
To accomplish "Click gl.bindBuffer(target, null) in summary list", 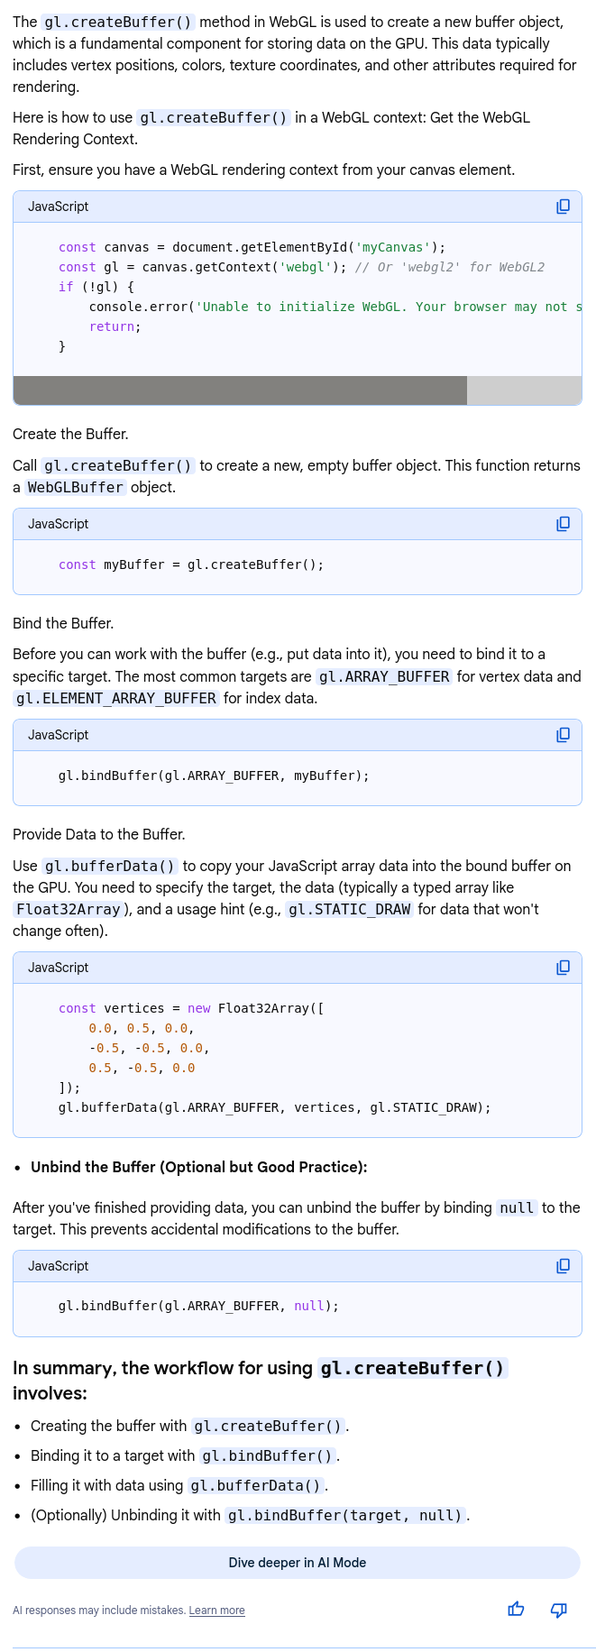I will click(x=346, y=1515).
